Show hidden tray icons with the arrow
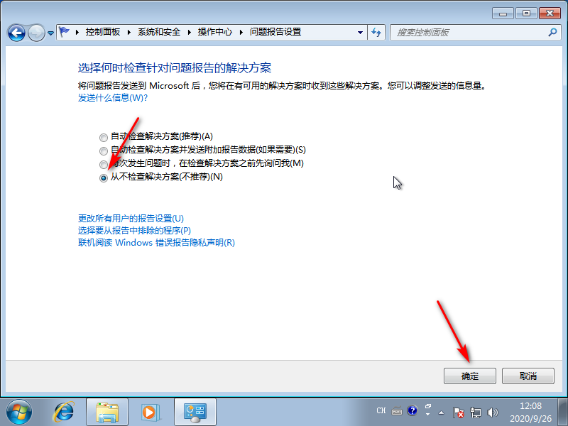 click(x=440, y=412)
